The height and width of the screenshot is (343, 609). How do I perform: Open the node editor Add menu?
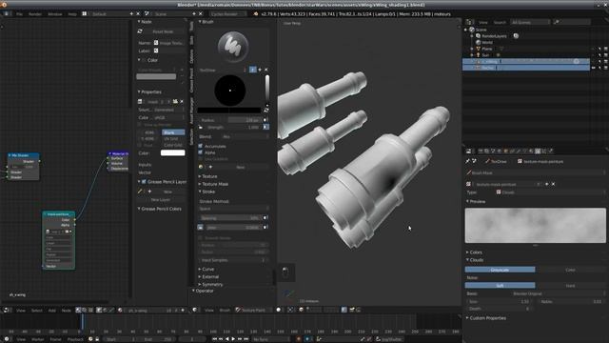pos(51,311)
